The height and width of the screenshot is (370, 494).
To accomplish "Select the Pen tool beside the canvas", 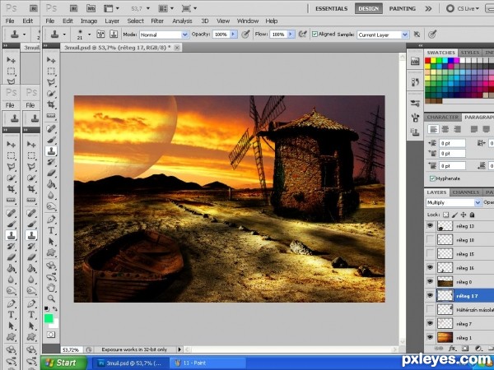I will (x=51, y=219).
